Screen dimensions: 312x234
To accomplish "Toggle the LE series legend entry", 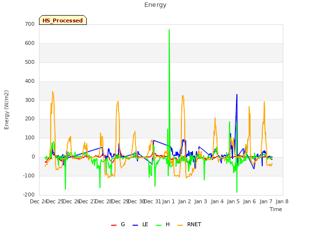I will (x=140, y=224).
